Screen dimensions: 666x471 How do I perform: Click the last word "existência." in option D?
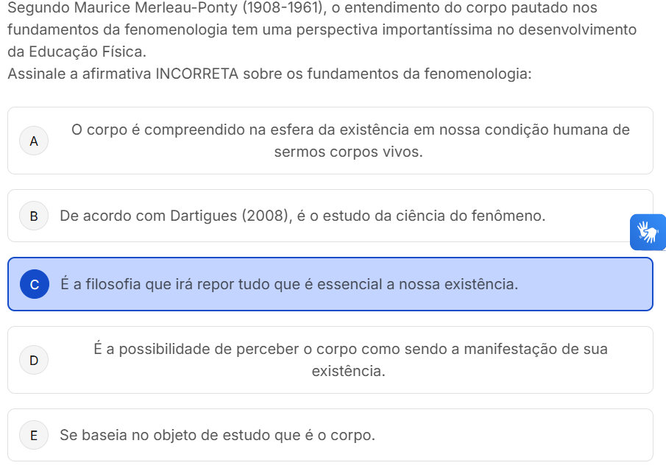coord(348,371)
